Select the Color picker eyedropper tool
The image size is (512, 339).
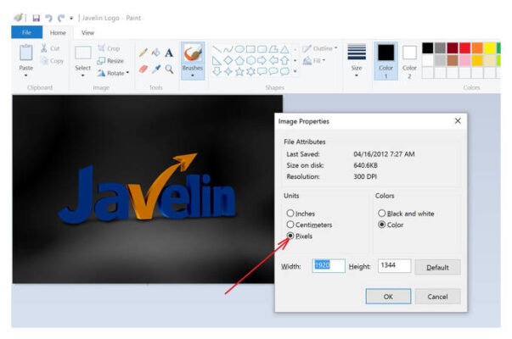(x=156, y=69)
